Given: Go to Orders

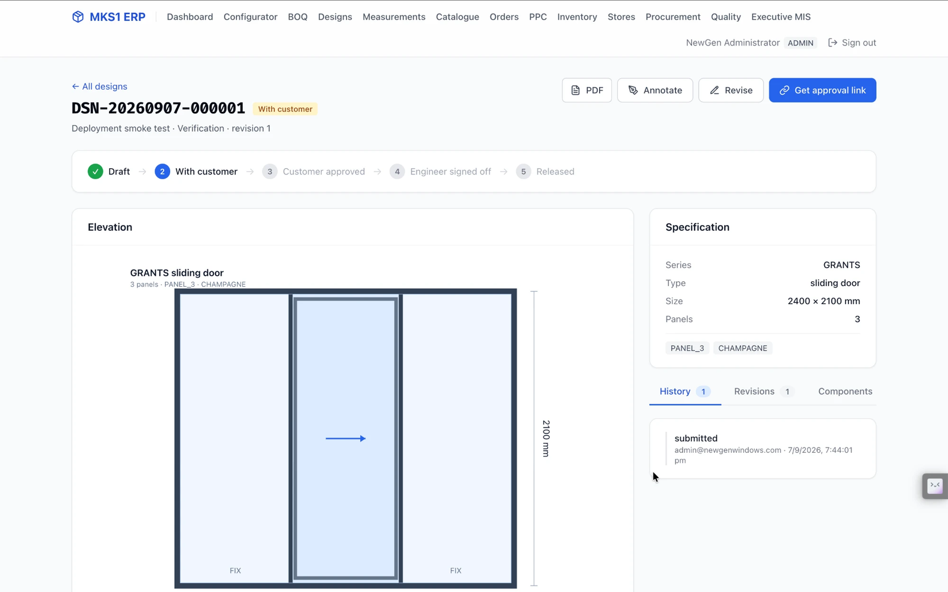Looking at the screenshot, I should click(x=504, y=17).
